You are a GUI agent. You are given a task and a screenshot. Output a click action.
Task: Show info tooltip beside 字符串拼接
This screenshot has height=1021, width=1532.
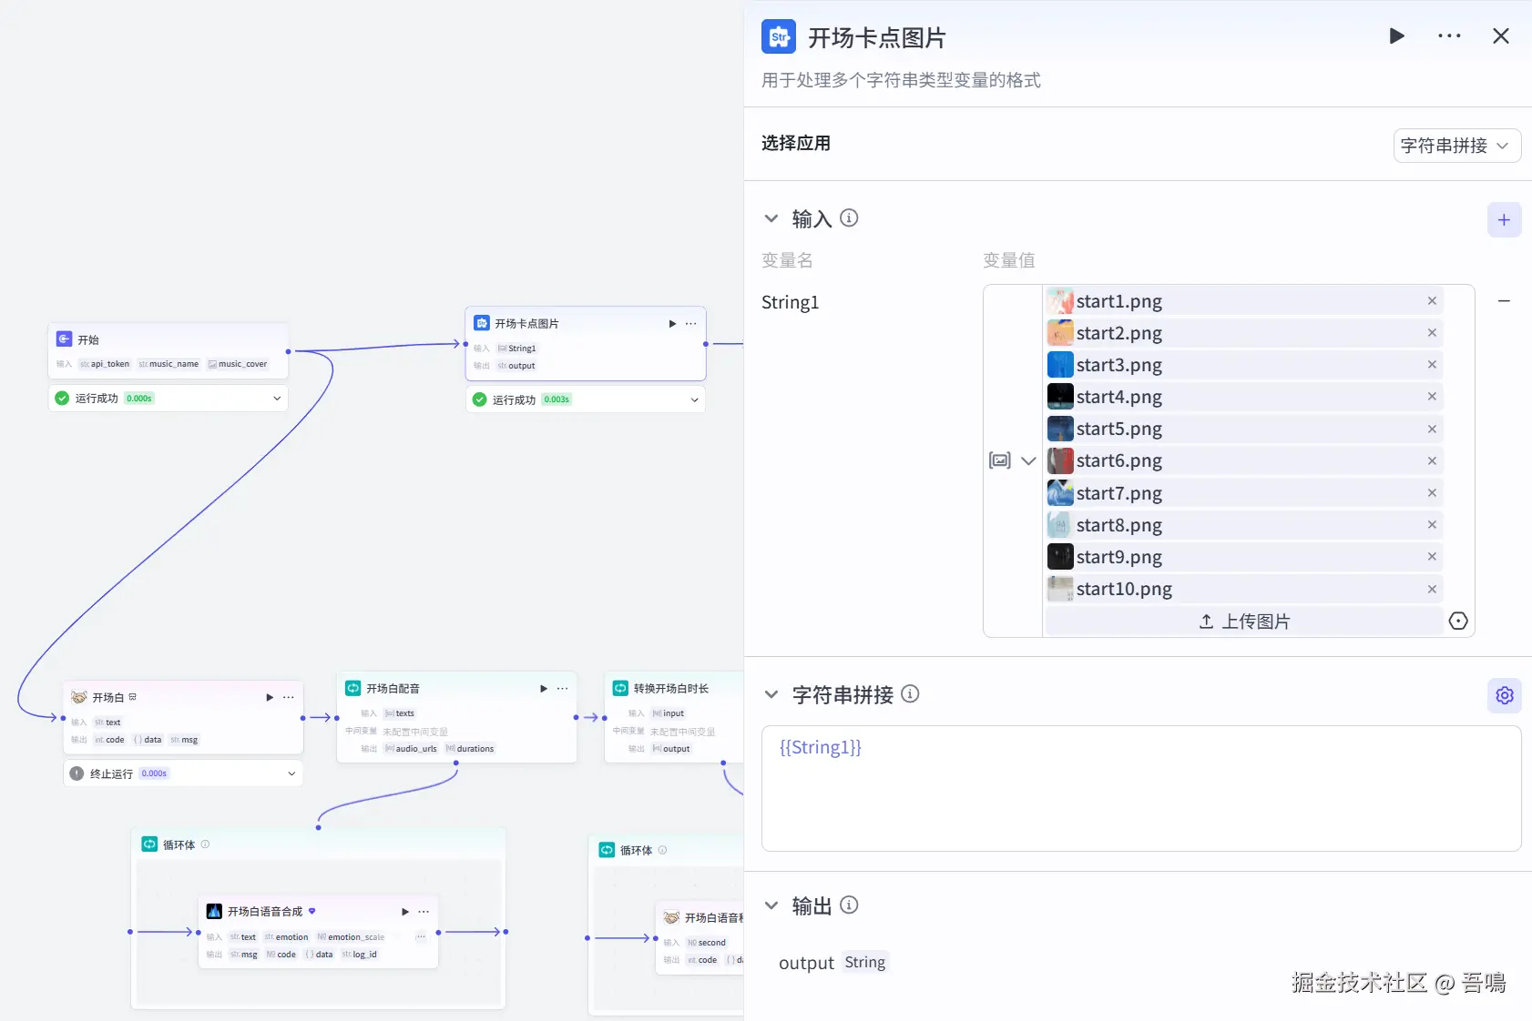pyautogui.click(x=910, y=694)
